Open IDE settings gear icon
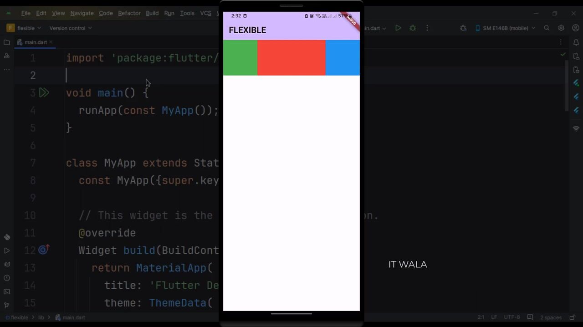Viewport: 583px width, 327px height. (x=561, y=28)
